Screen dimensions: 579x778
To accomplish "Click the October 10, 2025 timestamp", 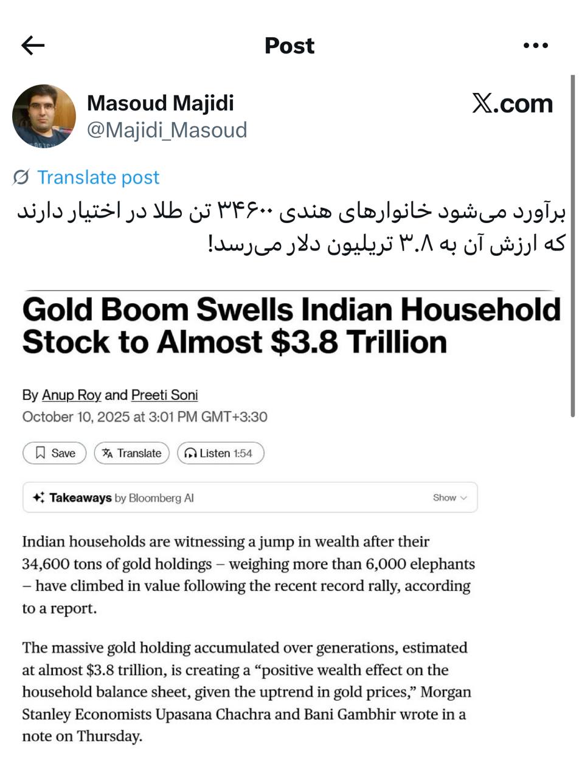I will [x=145, y=417].
